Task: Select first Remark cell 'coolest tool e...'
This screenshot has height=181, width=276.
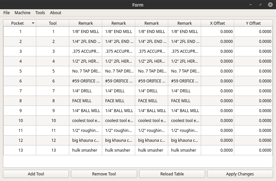Action: pos(85,120)
